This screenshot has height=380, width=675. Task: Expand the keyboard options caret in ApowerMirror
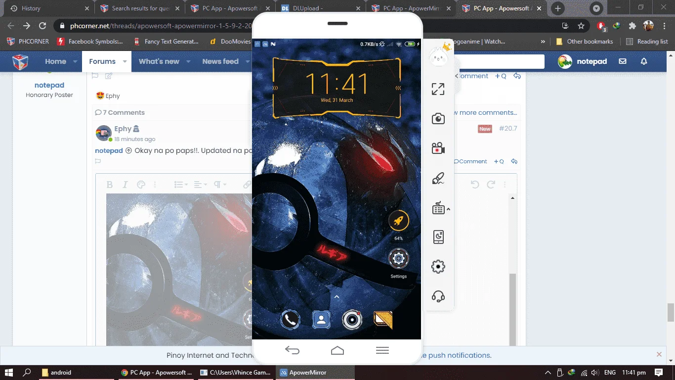tap(449, 209)
